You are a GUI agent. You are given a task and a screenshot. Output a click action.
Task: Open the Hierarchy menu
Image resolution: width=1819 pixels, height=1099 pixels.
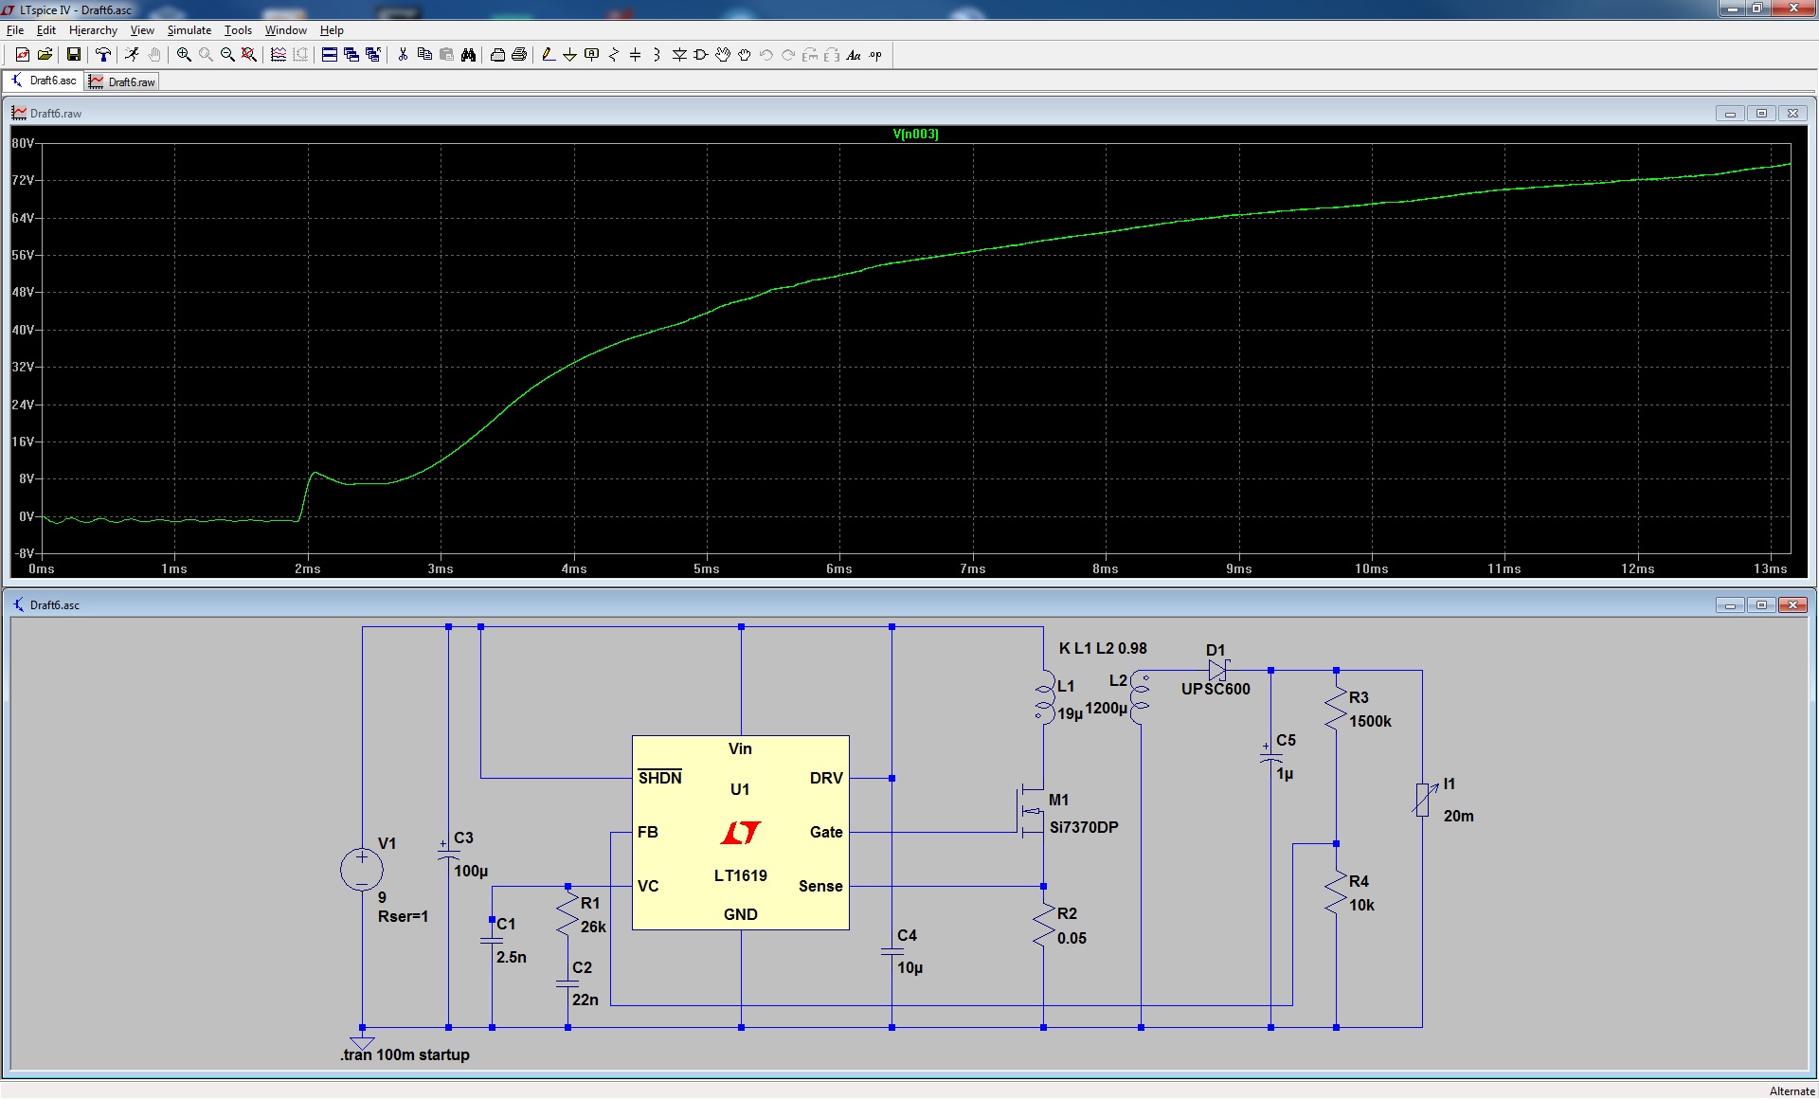(93, 30)
